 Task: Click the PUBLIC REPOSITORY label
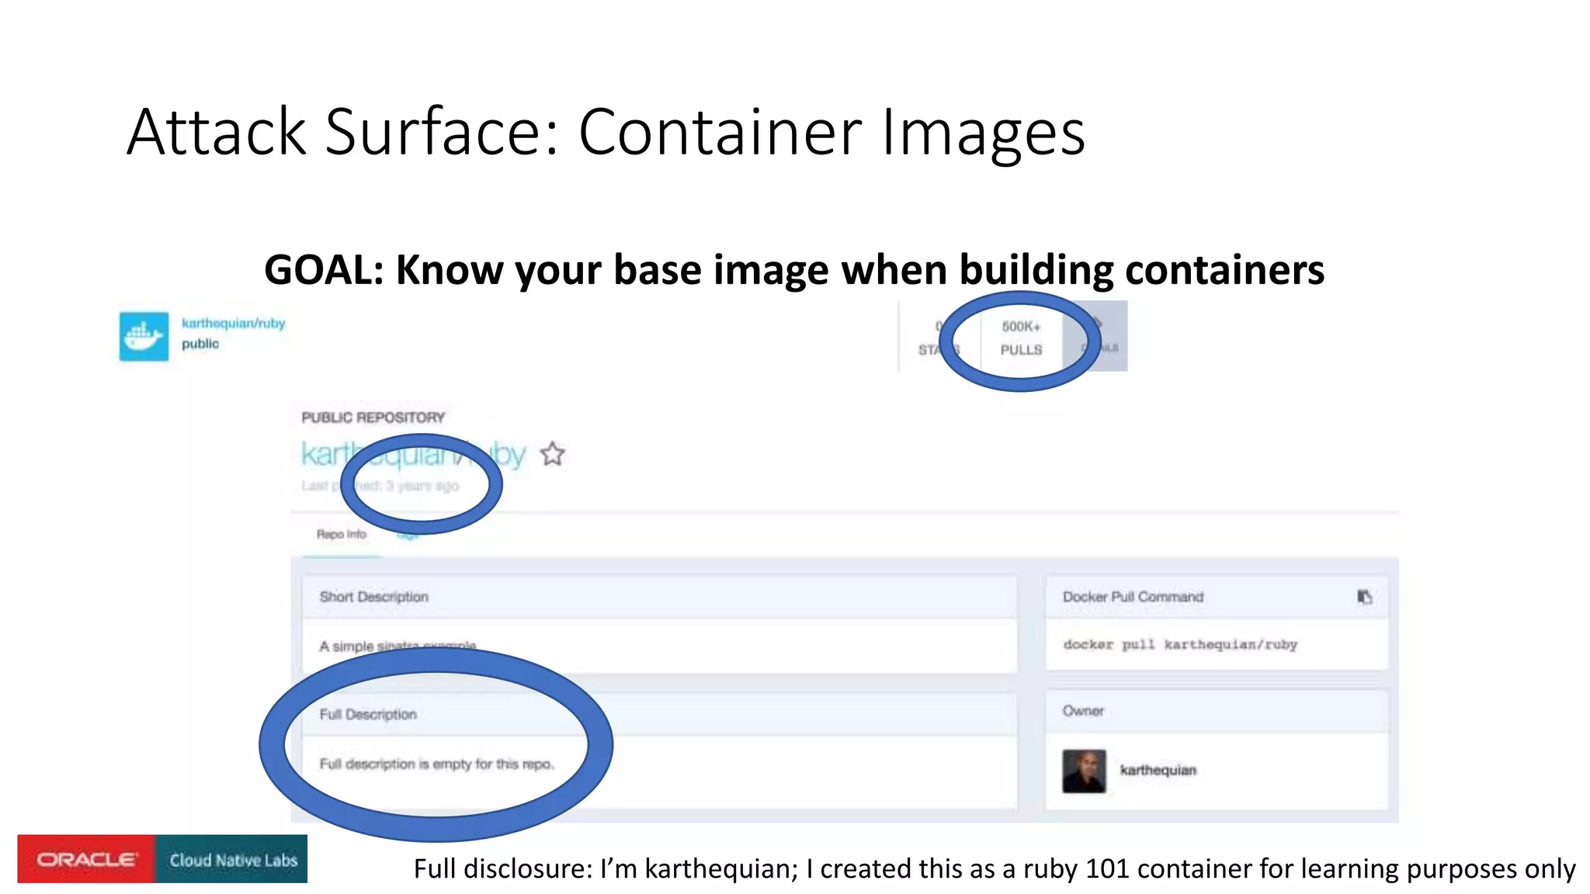(373, 418)
